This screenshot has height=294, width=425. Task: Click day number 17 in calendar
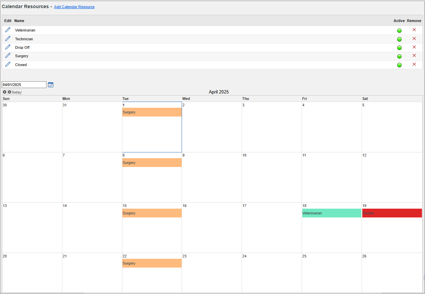244,206
